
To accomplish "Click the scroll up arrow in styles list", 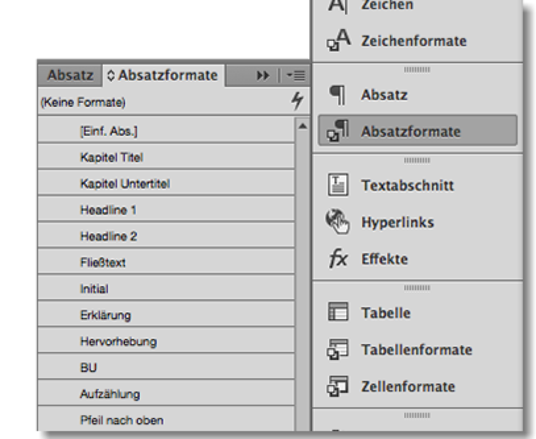I will [x=302, y=126].
